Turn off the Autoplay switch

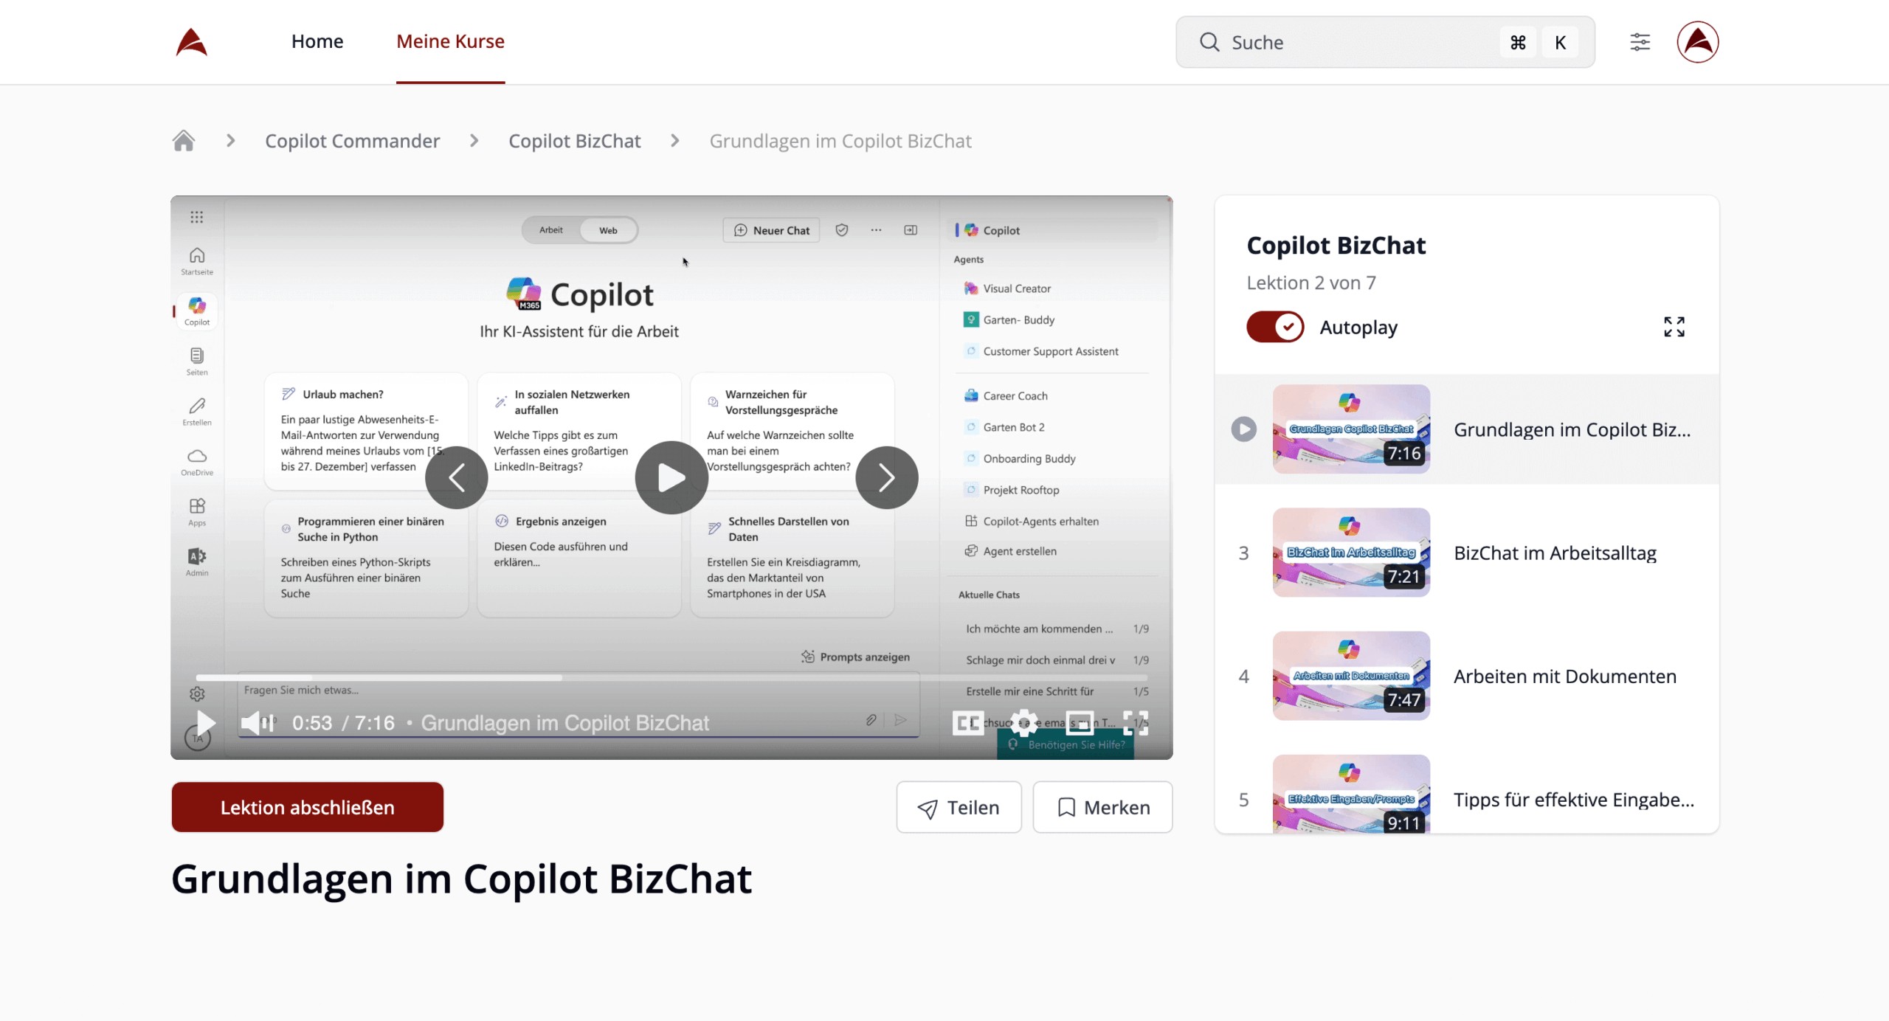pos(1275,327)
